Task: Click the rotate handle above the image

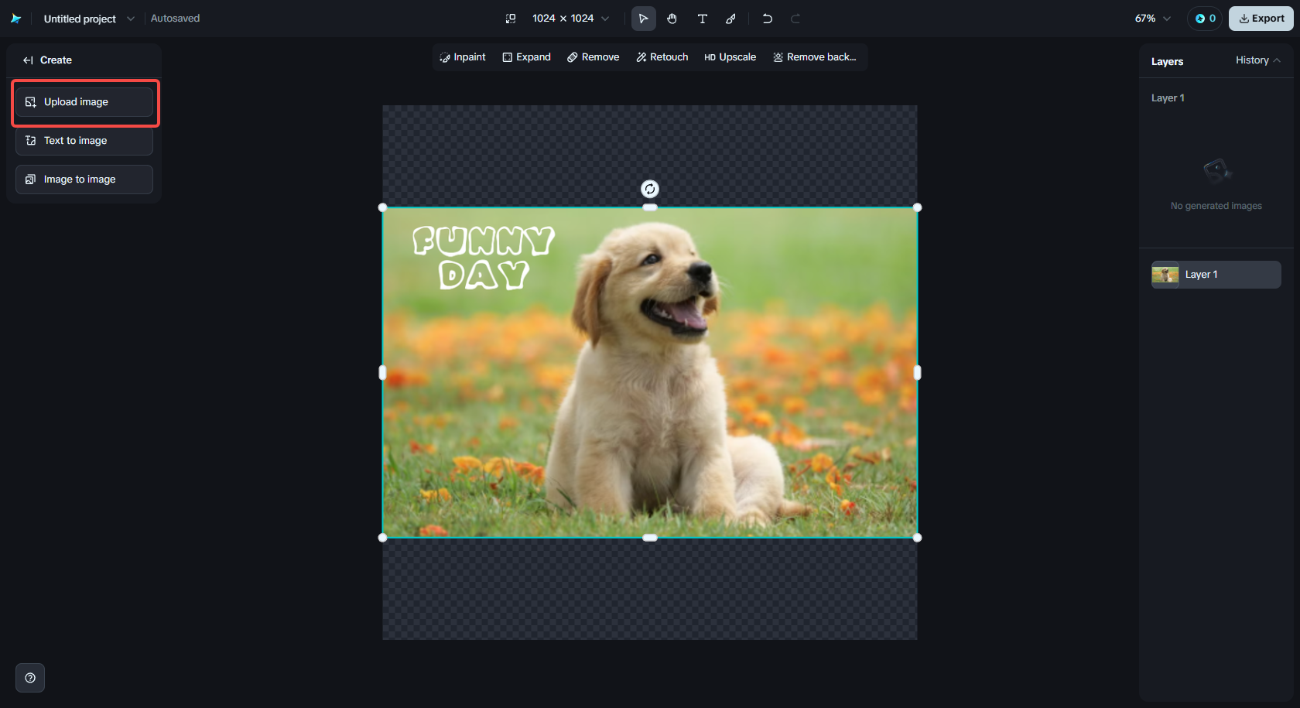Action: click(650, 189)
